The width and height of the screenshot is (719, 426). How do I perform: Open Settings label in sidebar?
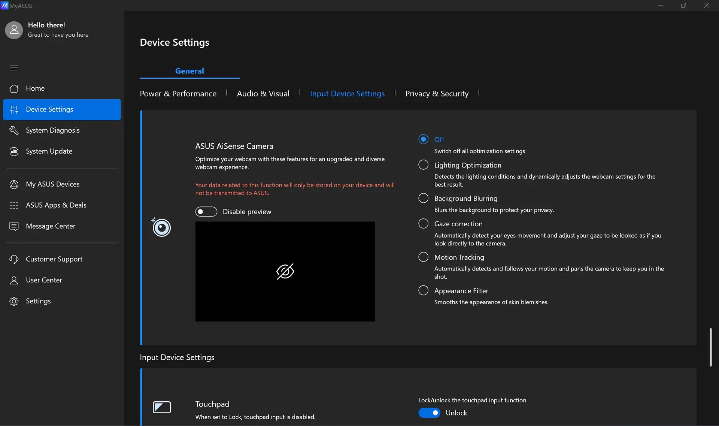tap(38, 301)
